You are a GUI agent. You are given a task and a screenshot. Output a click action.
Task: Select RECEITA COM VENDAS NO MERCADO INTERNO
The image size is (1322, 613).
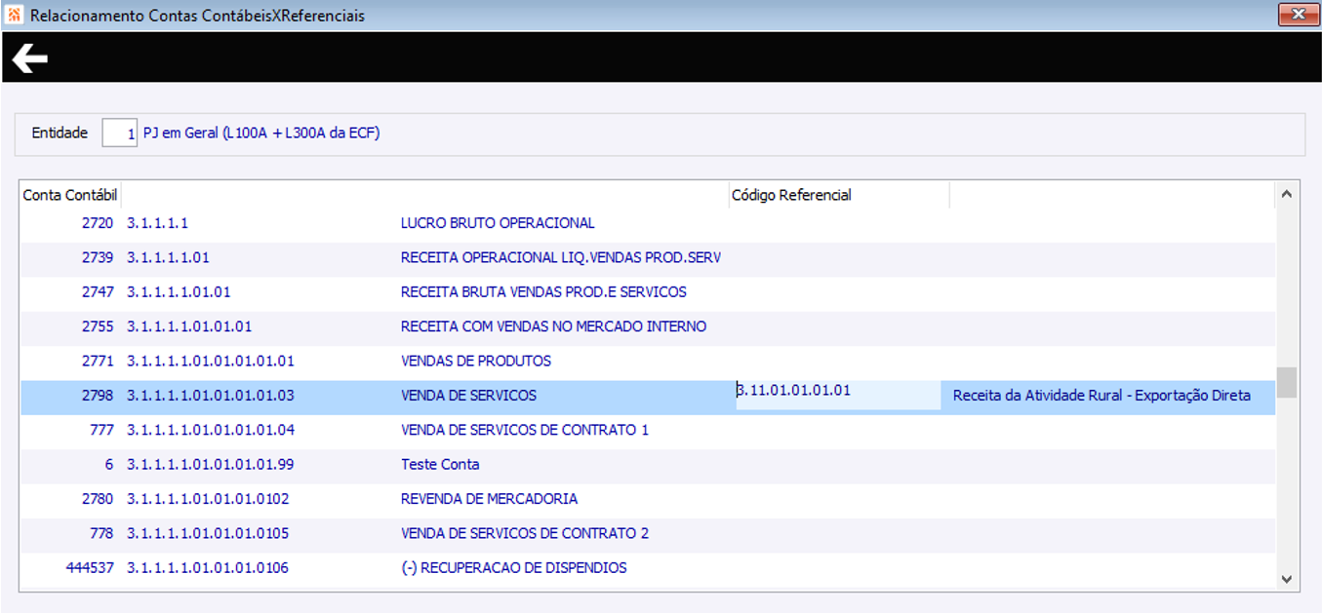(x=553, y=326)
